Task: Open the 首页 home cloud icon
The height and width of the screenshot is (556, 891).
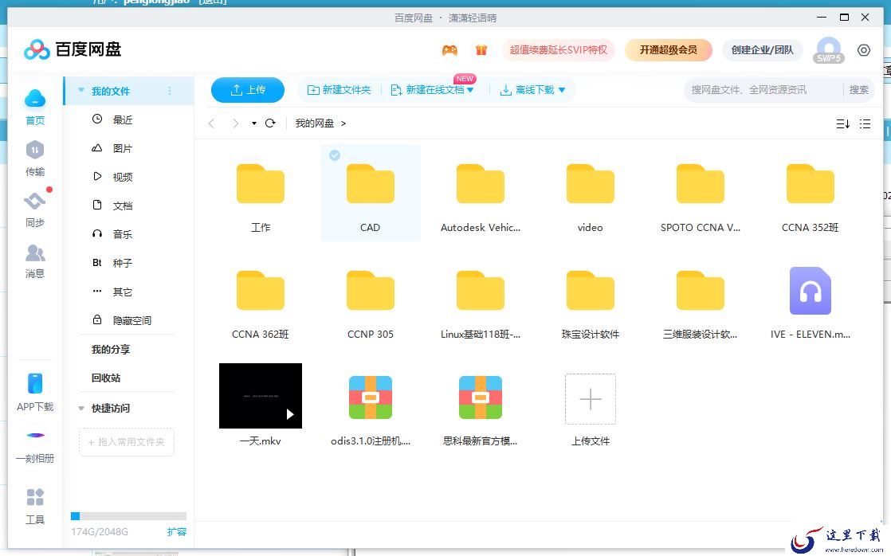Action: [x=34, y=99]
